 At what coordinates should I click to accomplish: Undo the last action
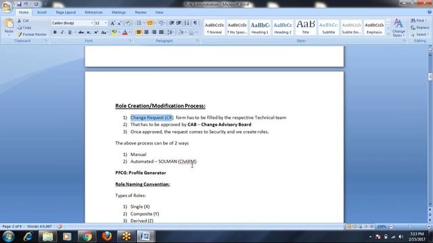pyautogui.click(x=26, y=4)
